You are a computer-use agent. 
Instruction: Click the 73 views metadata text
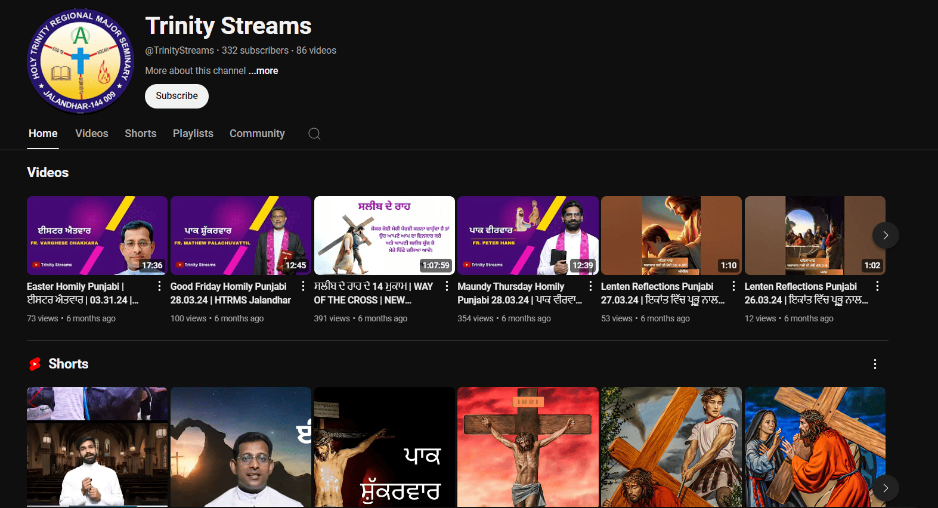pyautogui.click(x=42, y=318)
